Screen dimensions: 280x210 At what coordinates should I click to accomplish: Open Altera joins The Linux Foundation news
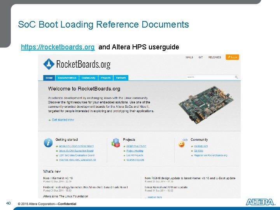click(x=66, y=196)
